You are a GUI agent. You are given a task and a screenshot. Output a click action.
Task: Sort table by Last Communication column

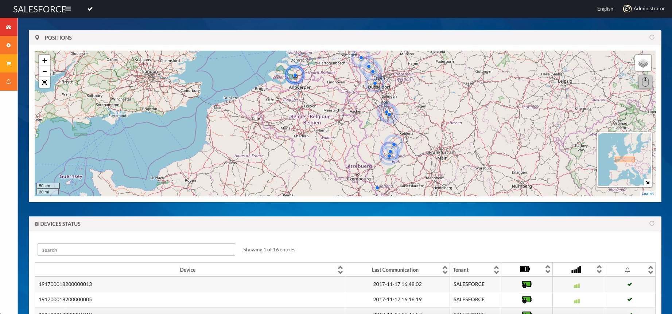[x=445, y=270]
